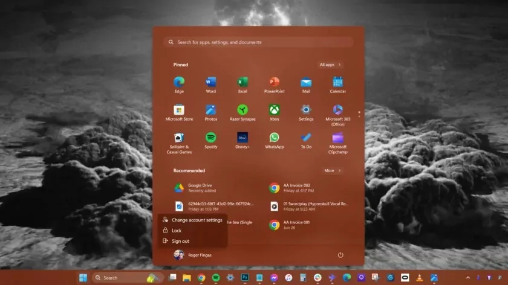The width and height of the screenshot is (508, 285).
Task: Expand All apps list
Action: 330,65
